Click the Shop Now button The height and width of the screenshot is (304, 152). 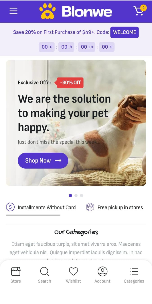click(43, 161)
